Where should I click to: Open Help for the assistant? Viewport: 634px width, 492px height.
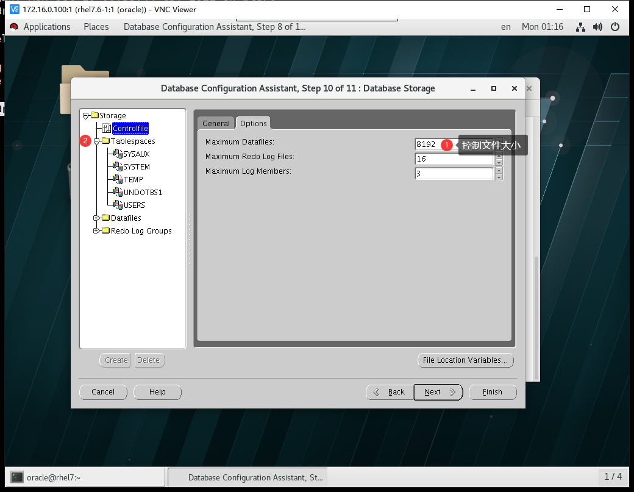(157, 392)
